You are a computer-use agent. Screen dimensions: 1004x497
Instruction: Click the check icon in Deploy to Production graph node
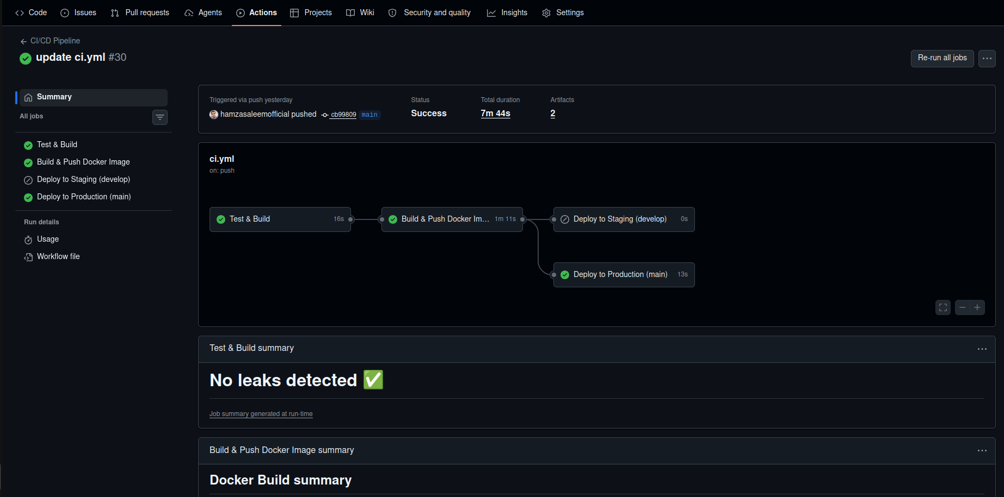[x=565, y=275]
